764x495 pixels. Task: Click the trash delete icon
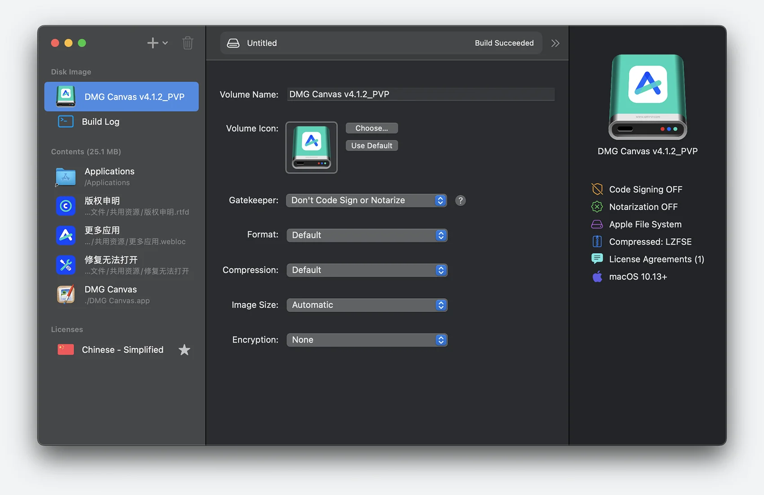pyautogui.click(x=188, y=43)
